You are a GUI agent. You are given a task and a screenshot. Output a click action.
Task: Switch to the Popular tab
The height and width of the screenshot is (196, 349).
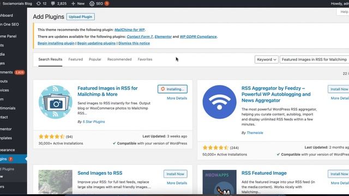pos(95,59)
